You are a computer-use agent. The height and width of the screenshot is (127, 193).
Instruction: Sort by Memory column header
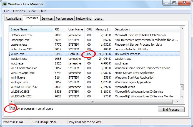click(103, 29)
